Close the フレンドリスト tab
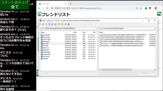 [x=66, y=4]
